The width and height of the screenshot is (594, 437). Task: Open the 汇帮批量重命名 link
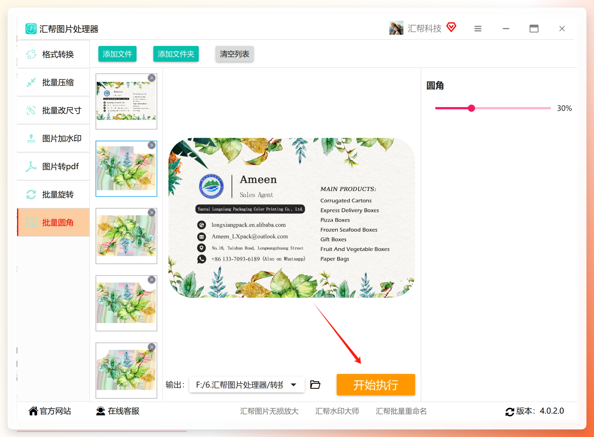401,411
